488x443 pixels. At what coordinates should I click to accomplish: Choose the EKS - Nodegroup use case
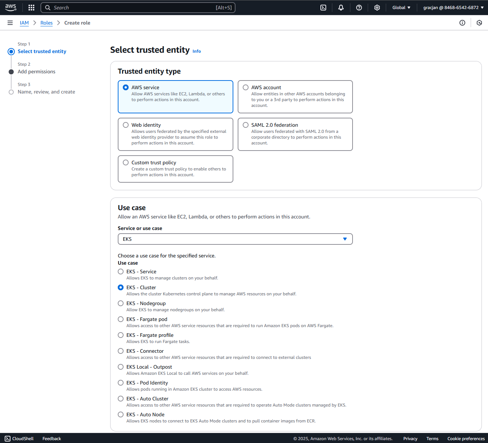pos(121,303)
